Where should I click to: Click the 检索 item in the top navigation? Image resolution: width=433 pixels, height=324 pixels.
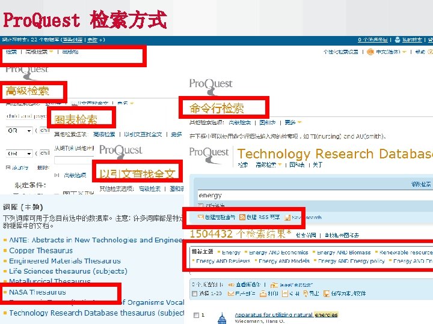[11, 52]
